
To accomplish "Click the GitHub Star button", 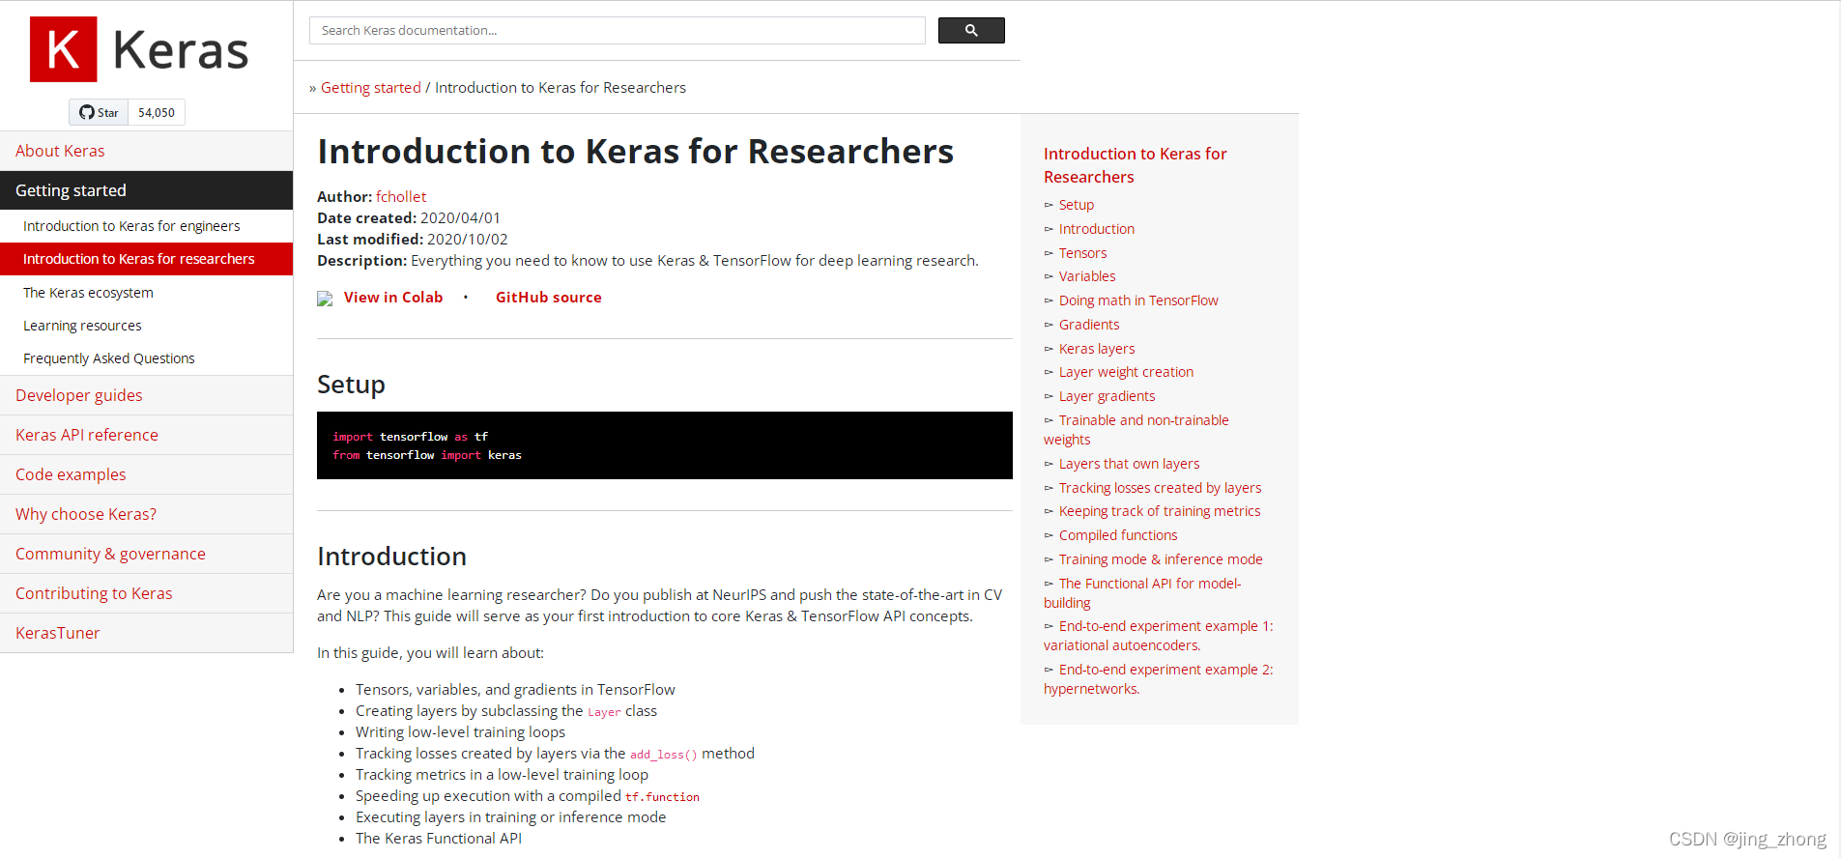I will pos(99,113).
